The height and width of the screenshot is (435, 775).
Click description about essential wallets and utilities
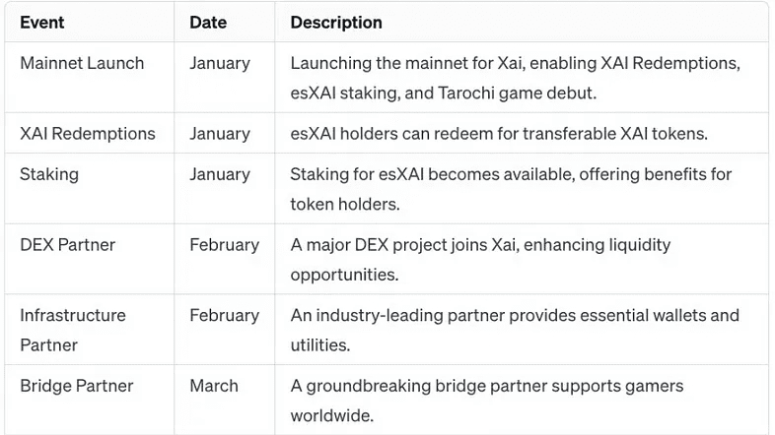coord(515,330)
